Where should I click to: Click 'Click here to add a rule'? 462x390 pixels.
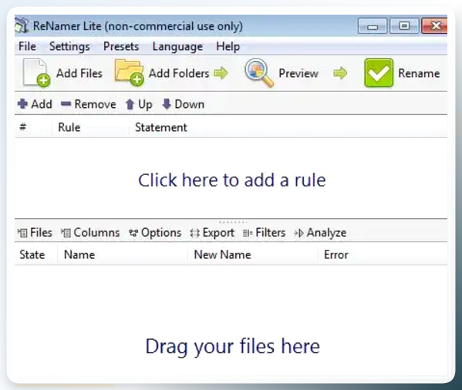click(x=232, y=180)
